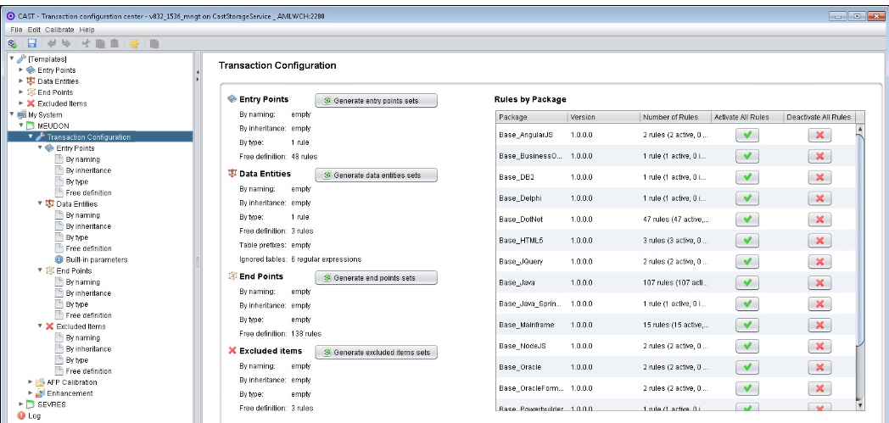Image resolution: width=889 pixels, height=423 pixels.
Task: Click the Version column header
Action: (x=604, y=117)
